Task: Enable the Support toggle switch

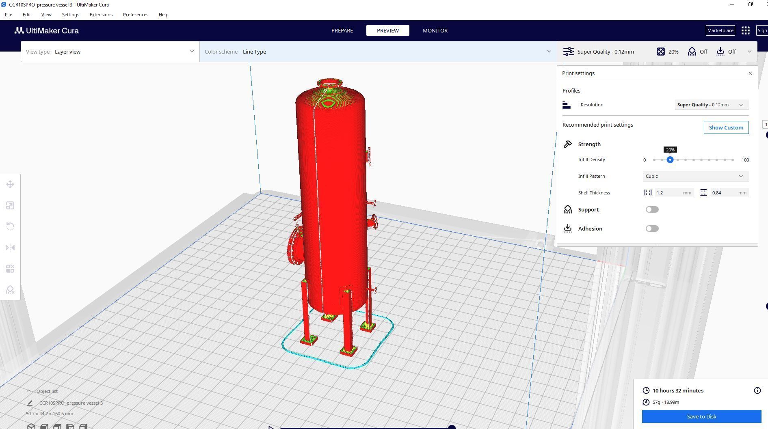Action: pos(652,209)
